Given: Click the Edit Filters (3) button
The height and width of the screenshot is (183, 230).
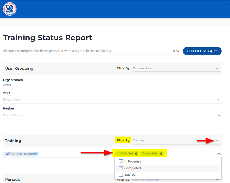Looking at the screenshot, I should pos(202,51).
